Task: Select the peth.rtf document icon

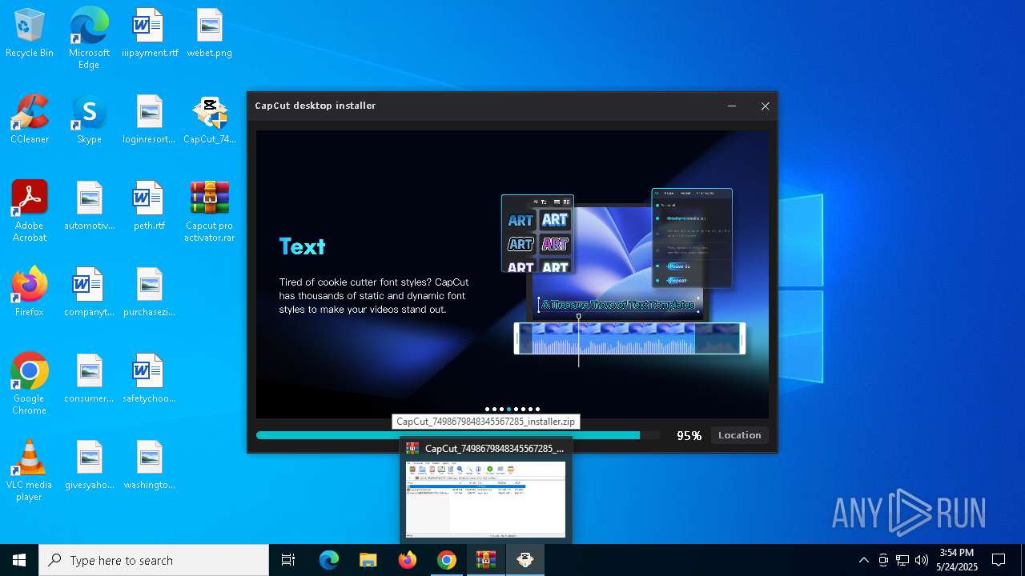Action: (150, 206)
